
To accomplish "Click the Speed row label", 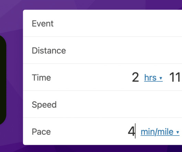I will pyautogui.click(x=44, y=105).
